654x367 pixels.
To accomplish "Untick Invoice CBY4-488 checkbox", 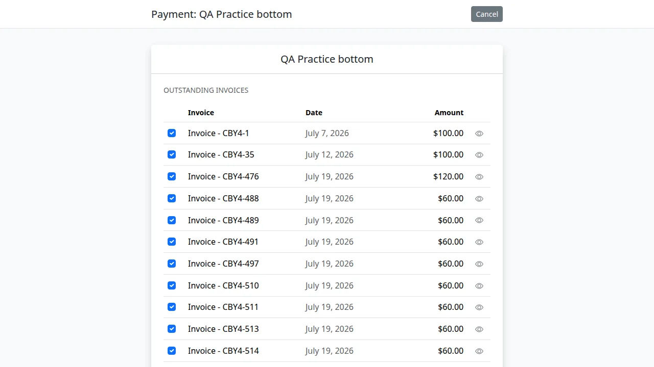I will (x=172, y=198).
